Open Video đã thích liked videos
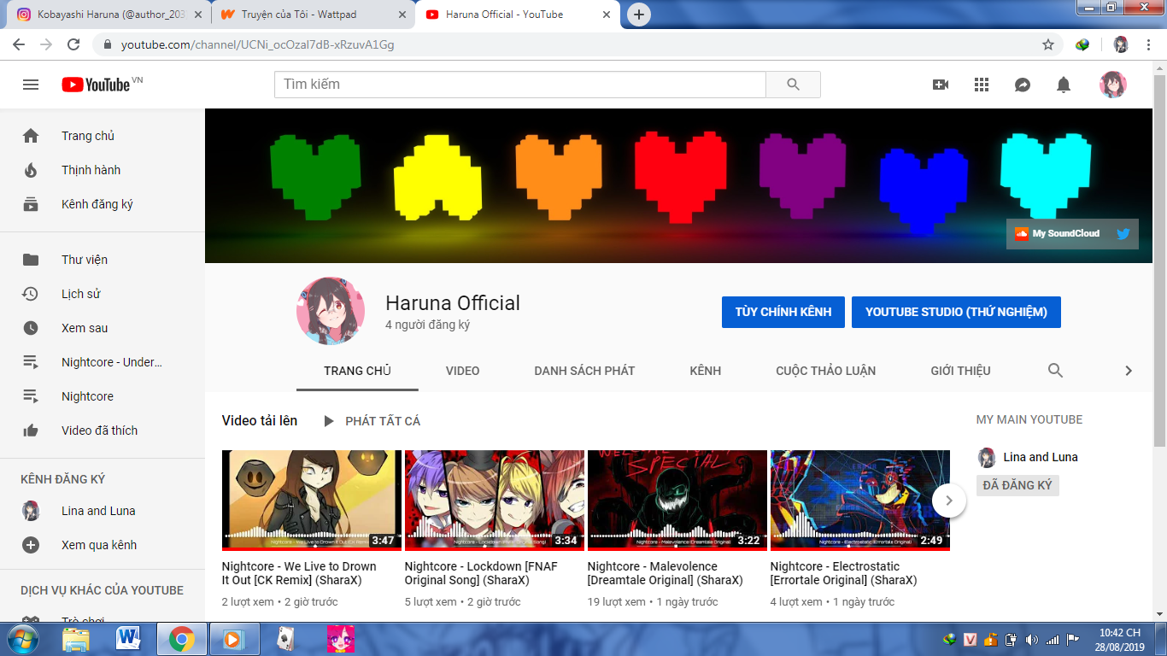 (x=103, y=430)
